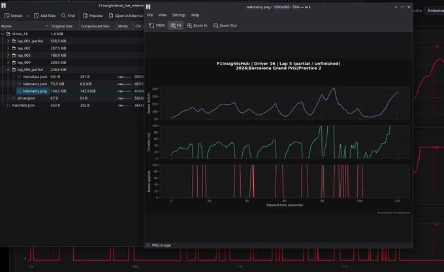Click 432 B size of manifest.json

click(54, 105)
